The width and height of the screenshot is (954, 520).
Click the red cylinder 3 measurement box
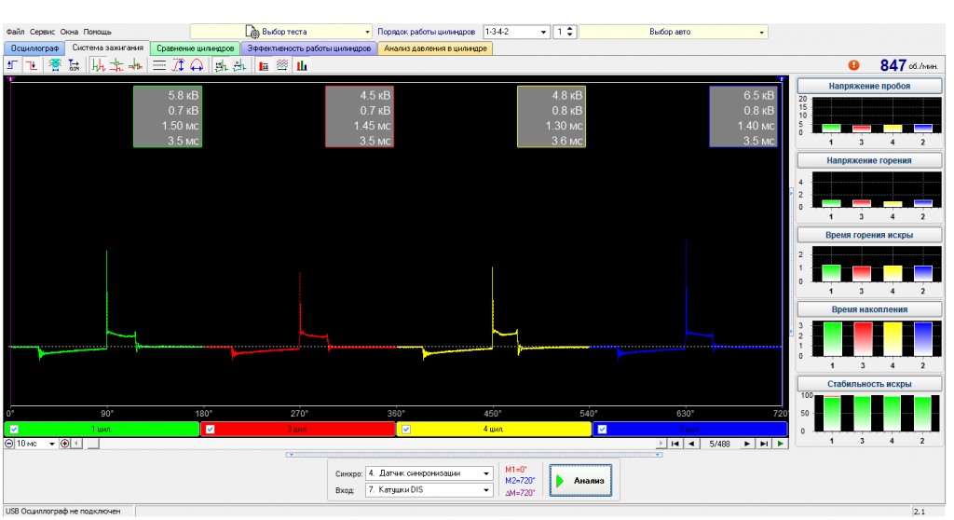(x=360, y=116)
